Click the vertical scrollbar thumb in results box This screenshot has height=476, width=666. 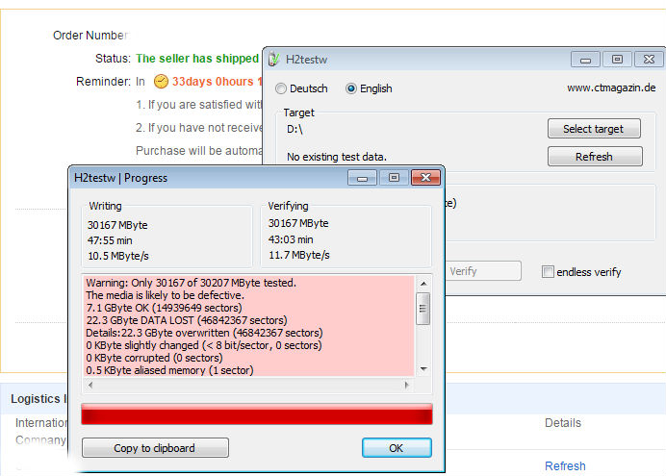(x=423, y=309)
